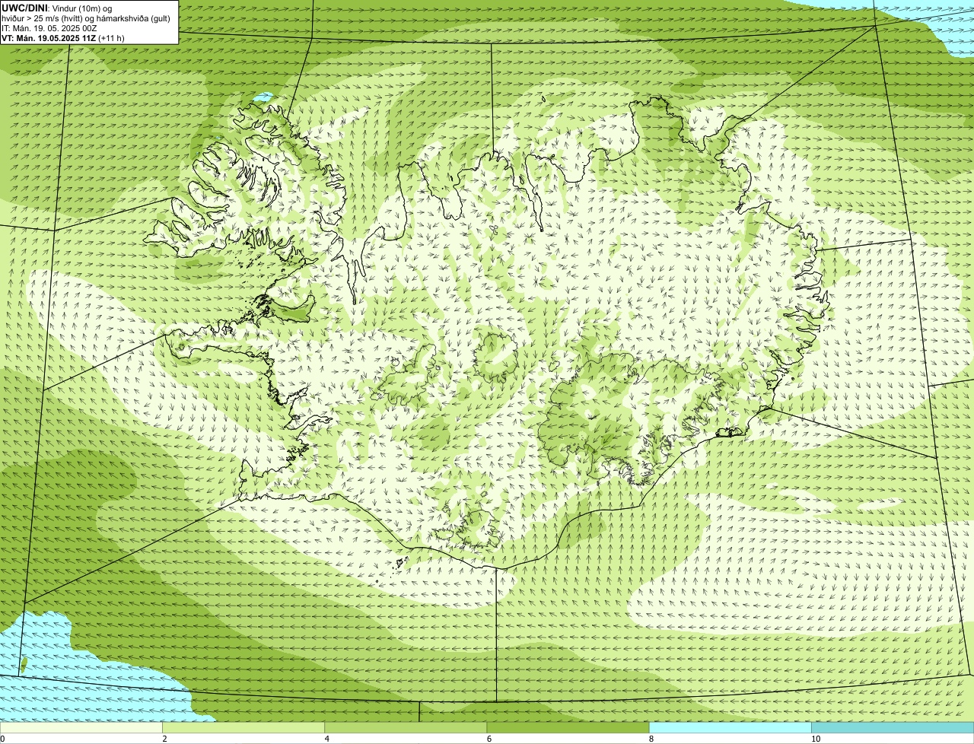This screenshot has width=974, height=744.
Task: Click the "UWC/DINI: Vindur (10m) og" title line
Action: click(x=57, y=8)
